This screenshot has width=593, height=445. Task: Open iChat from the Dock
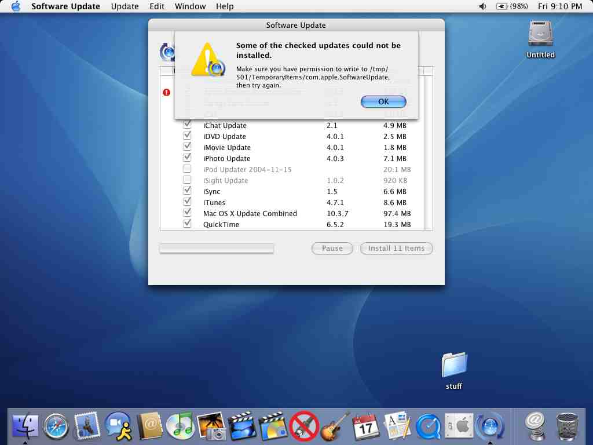tap(118, 427)
